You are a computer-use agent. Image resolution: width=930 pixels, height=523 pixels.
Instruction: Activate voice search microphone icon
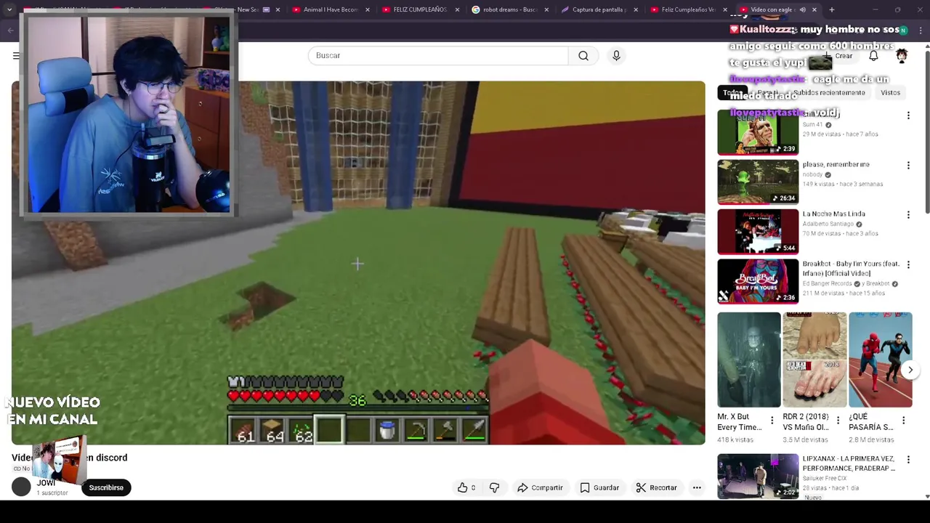coord(616,55)
